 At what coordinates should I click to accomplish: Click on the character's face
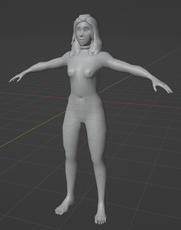tap(83, 36)
